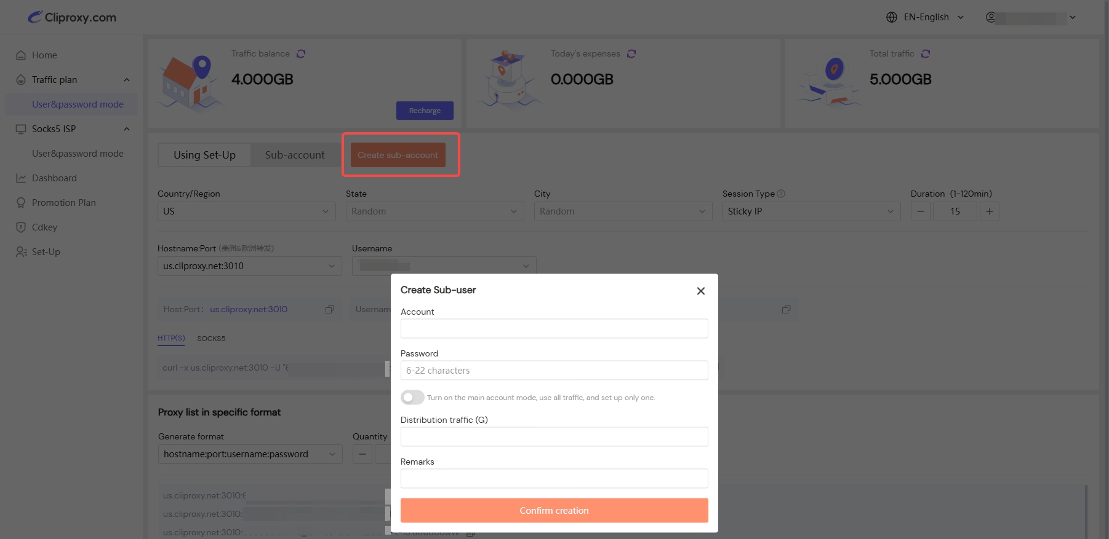The height and width of the screenshot is (539, 1109).
Task: Open Generate format dropdown
Action: click(249, 454)
